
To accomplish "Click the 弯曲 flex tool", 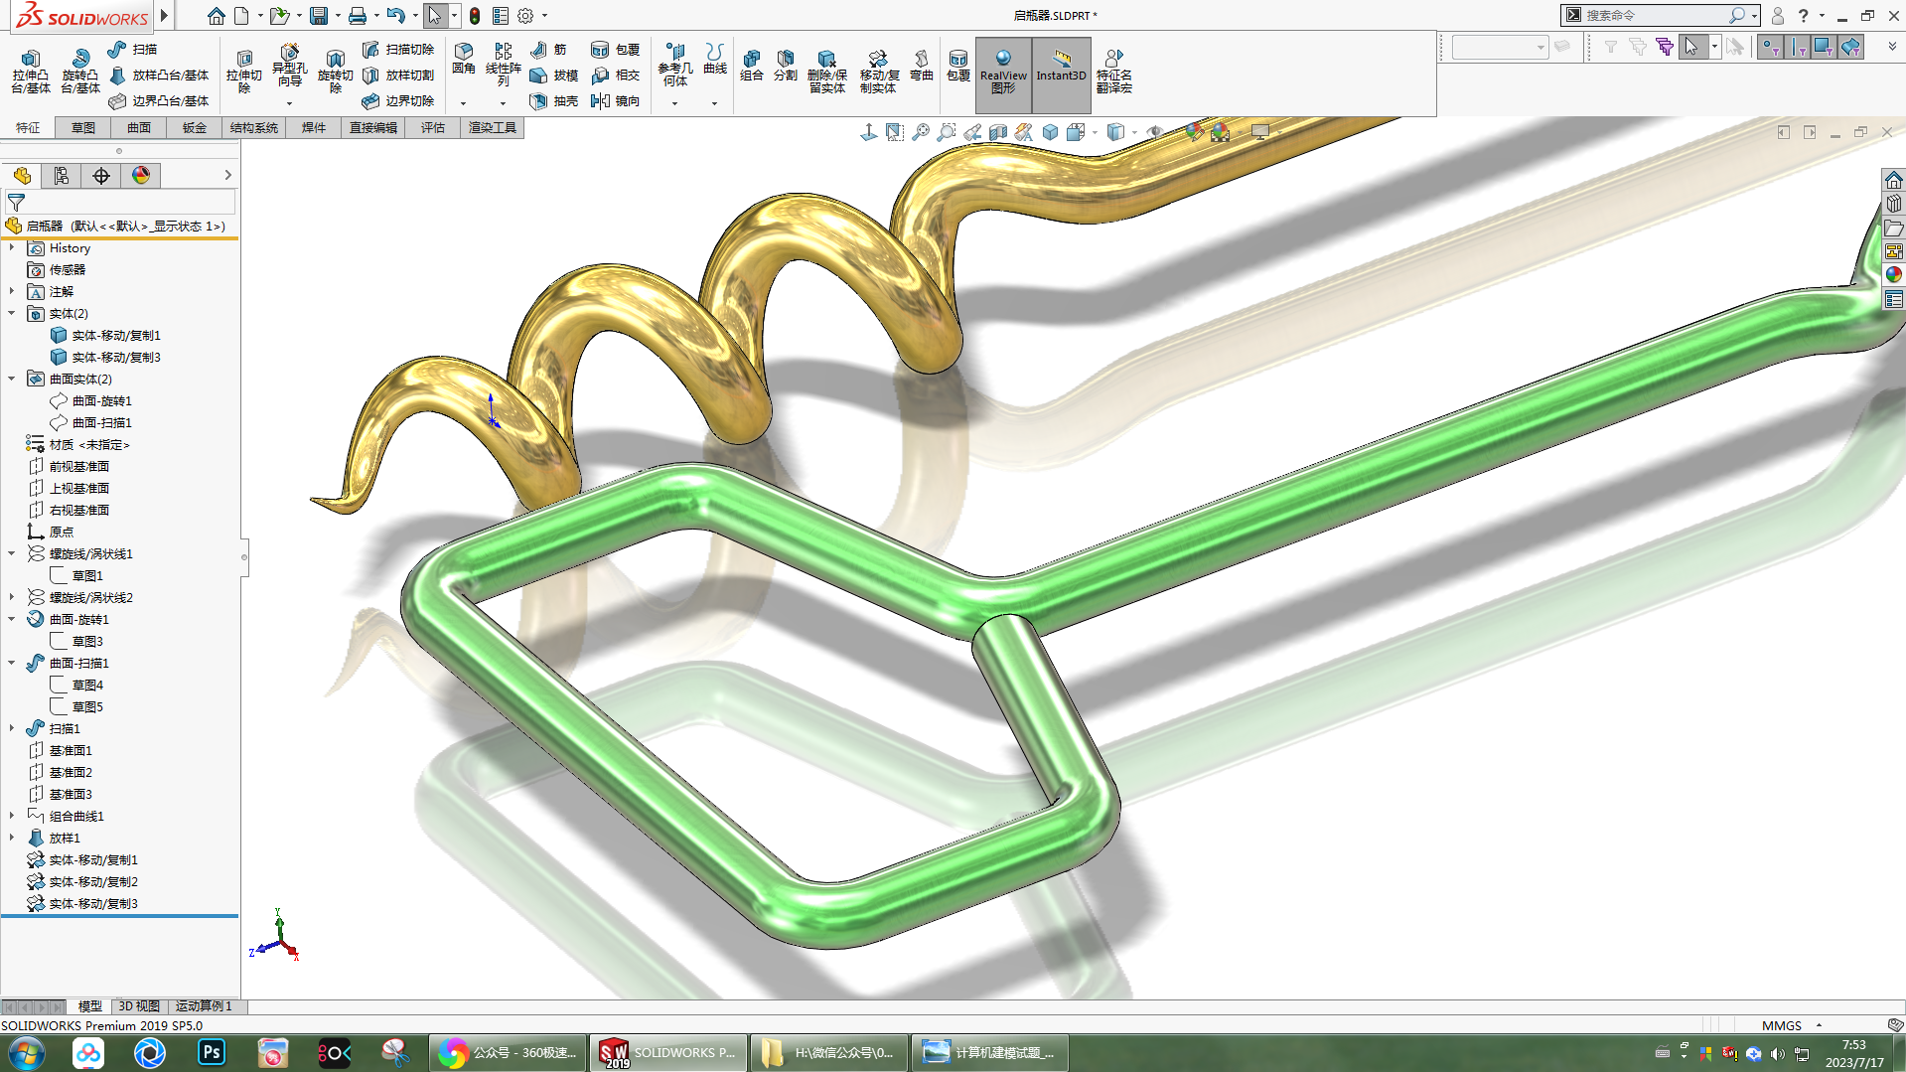I will click(x=922, y=65).
